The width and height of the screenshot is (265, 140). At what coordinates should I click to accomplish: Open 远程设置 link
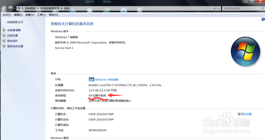(12, 36)
